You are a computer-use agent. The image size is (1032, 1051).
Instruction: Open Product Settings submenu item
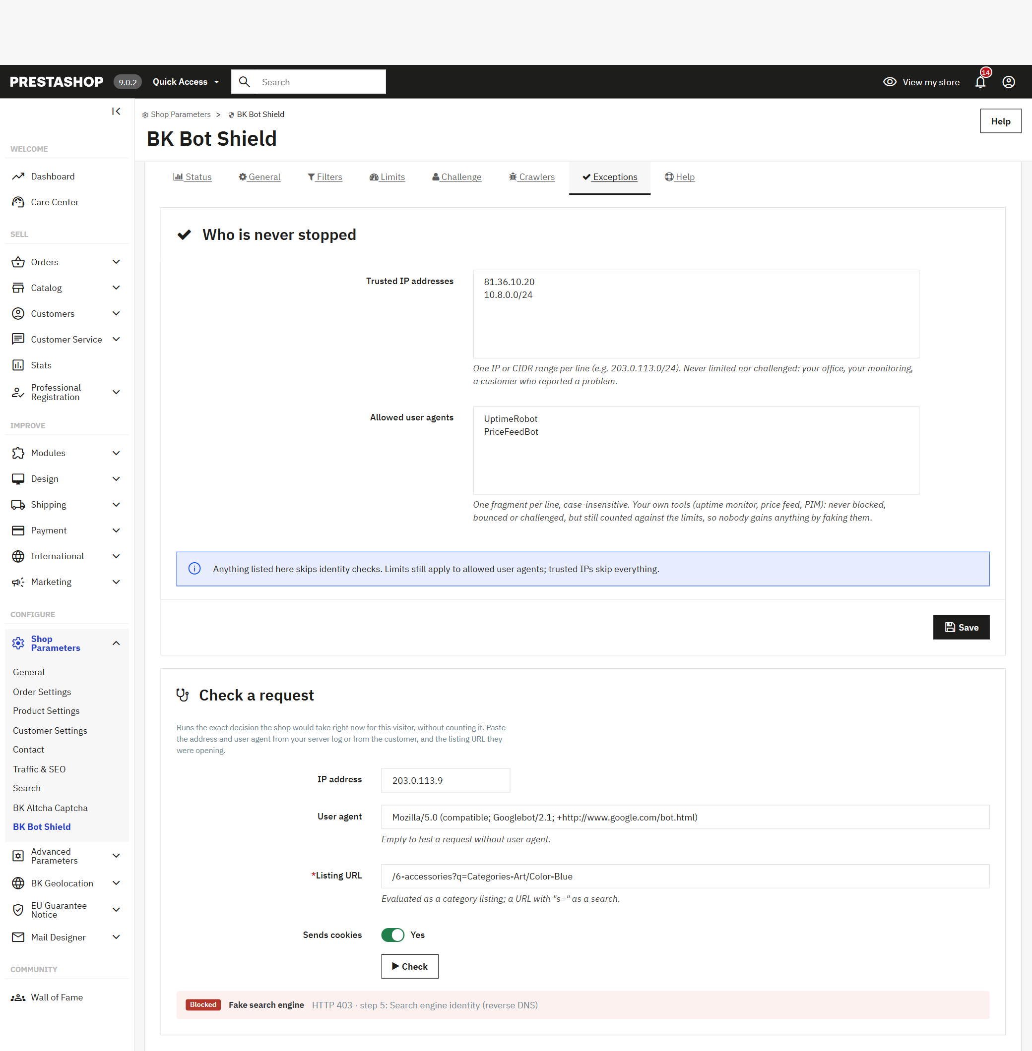[x=46, y=711]
